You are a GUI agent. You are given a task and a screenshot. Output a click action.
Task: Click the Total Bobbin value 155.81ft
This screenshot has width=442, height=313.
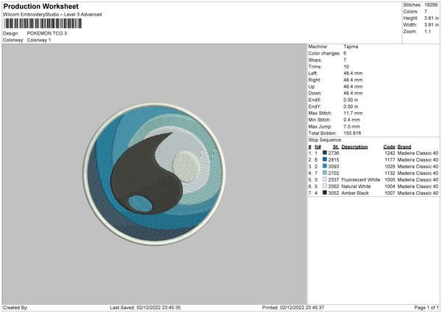[352, 134]
